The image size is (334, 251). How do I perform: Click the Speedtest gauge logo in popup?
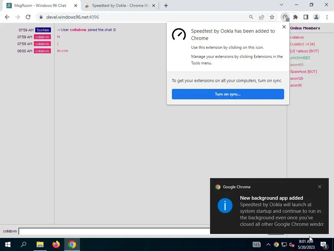coord(179,34)
